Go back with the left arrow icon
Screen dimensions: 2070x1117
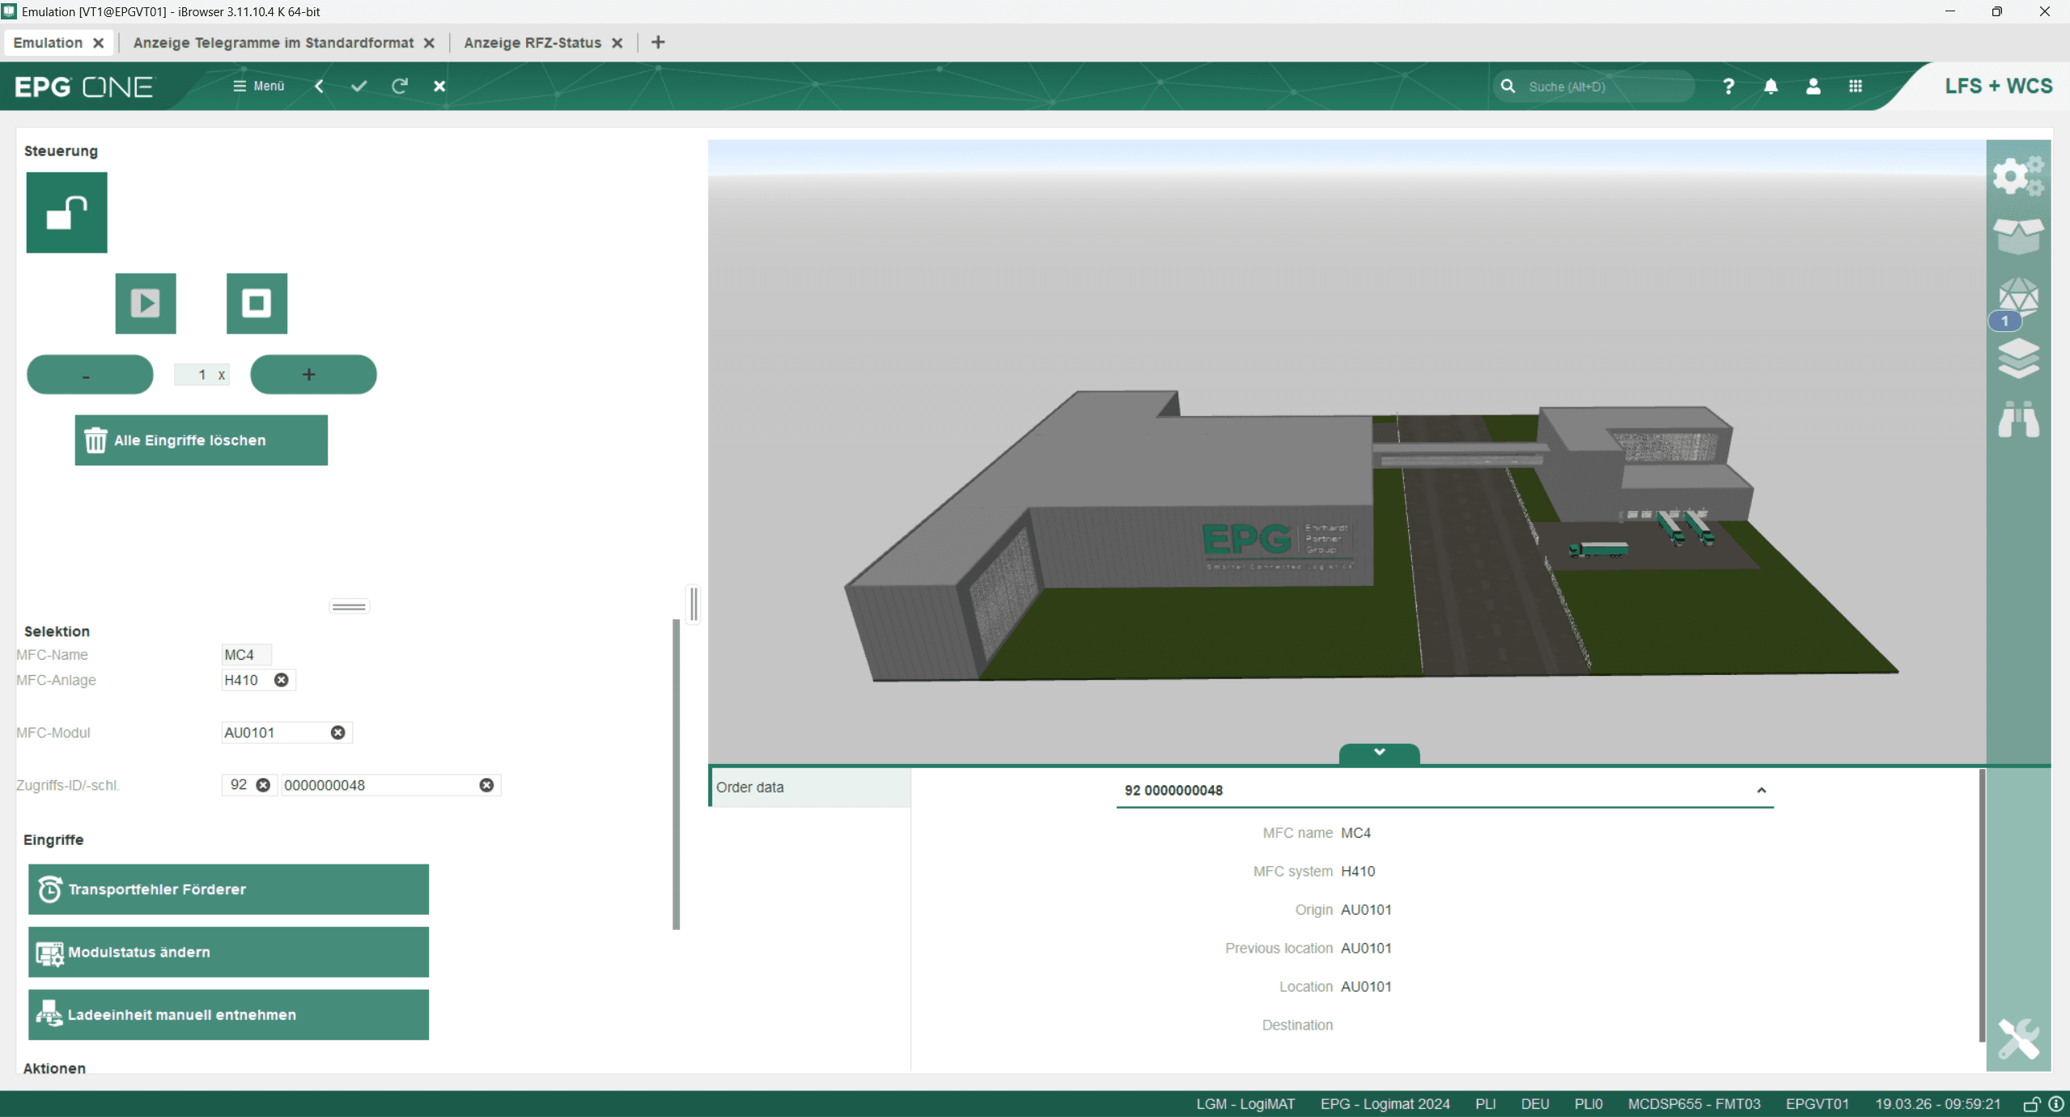coord(320,86)
